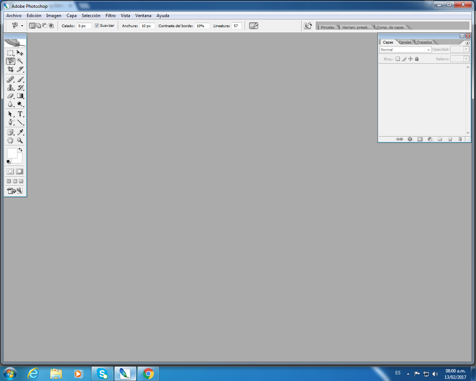The width and height of the screenshot is (476, 381).
Task: Select the Crop tool
Action: (x=10, y=69)
